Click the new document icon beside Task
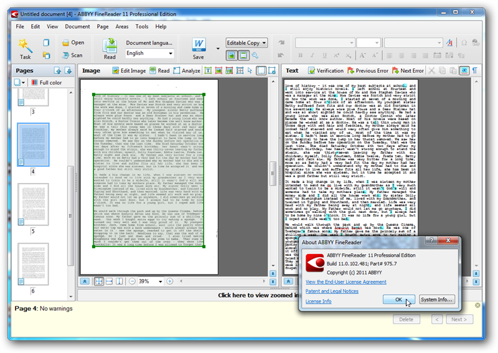Image resolution: width=498 pixels, height=353 pixels. pyautogui.click(x=46, y=42)
